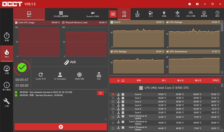Collapse the CPU Intel Core i7-8700 group
This screenshot has height=132, width=224.
[x=215, y=88]
